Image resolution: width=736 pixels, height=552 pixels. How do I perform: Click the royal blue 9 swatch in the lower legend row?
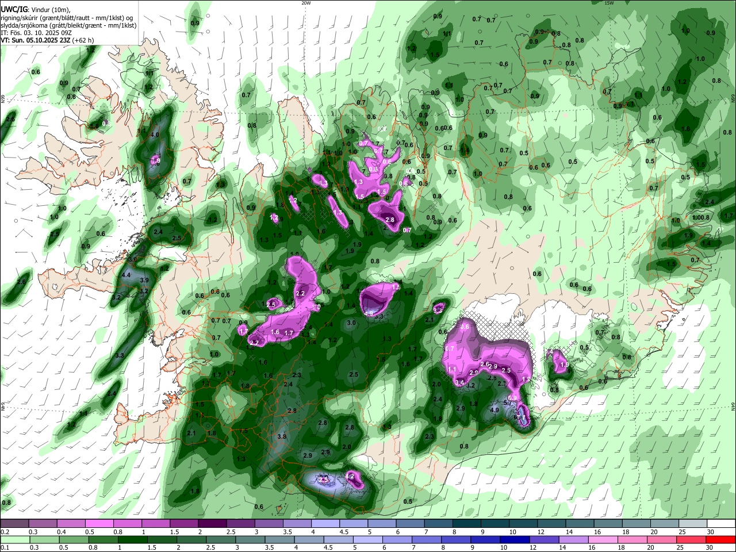pos(486,539)
